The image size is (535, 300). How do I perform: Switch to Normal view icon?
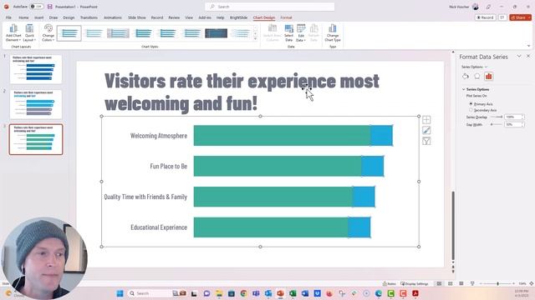tap(439, 283)
